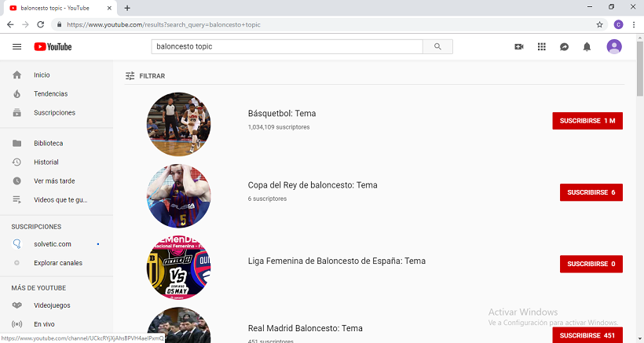Click the Copa del Rey channel thumbnail

[x=178, y=195]
